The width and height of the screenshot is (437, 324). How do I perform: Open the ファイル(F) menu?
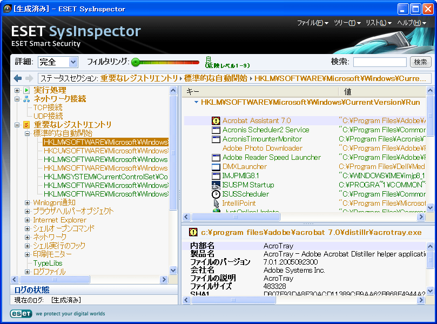point(312,23)
